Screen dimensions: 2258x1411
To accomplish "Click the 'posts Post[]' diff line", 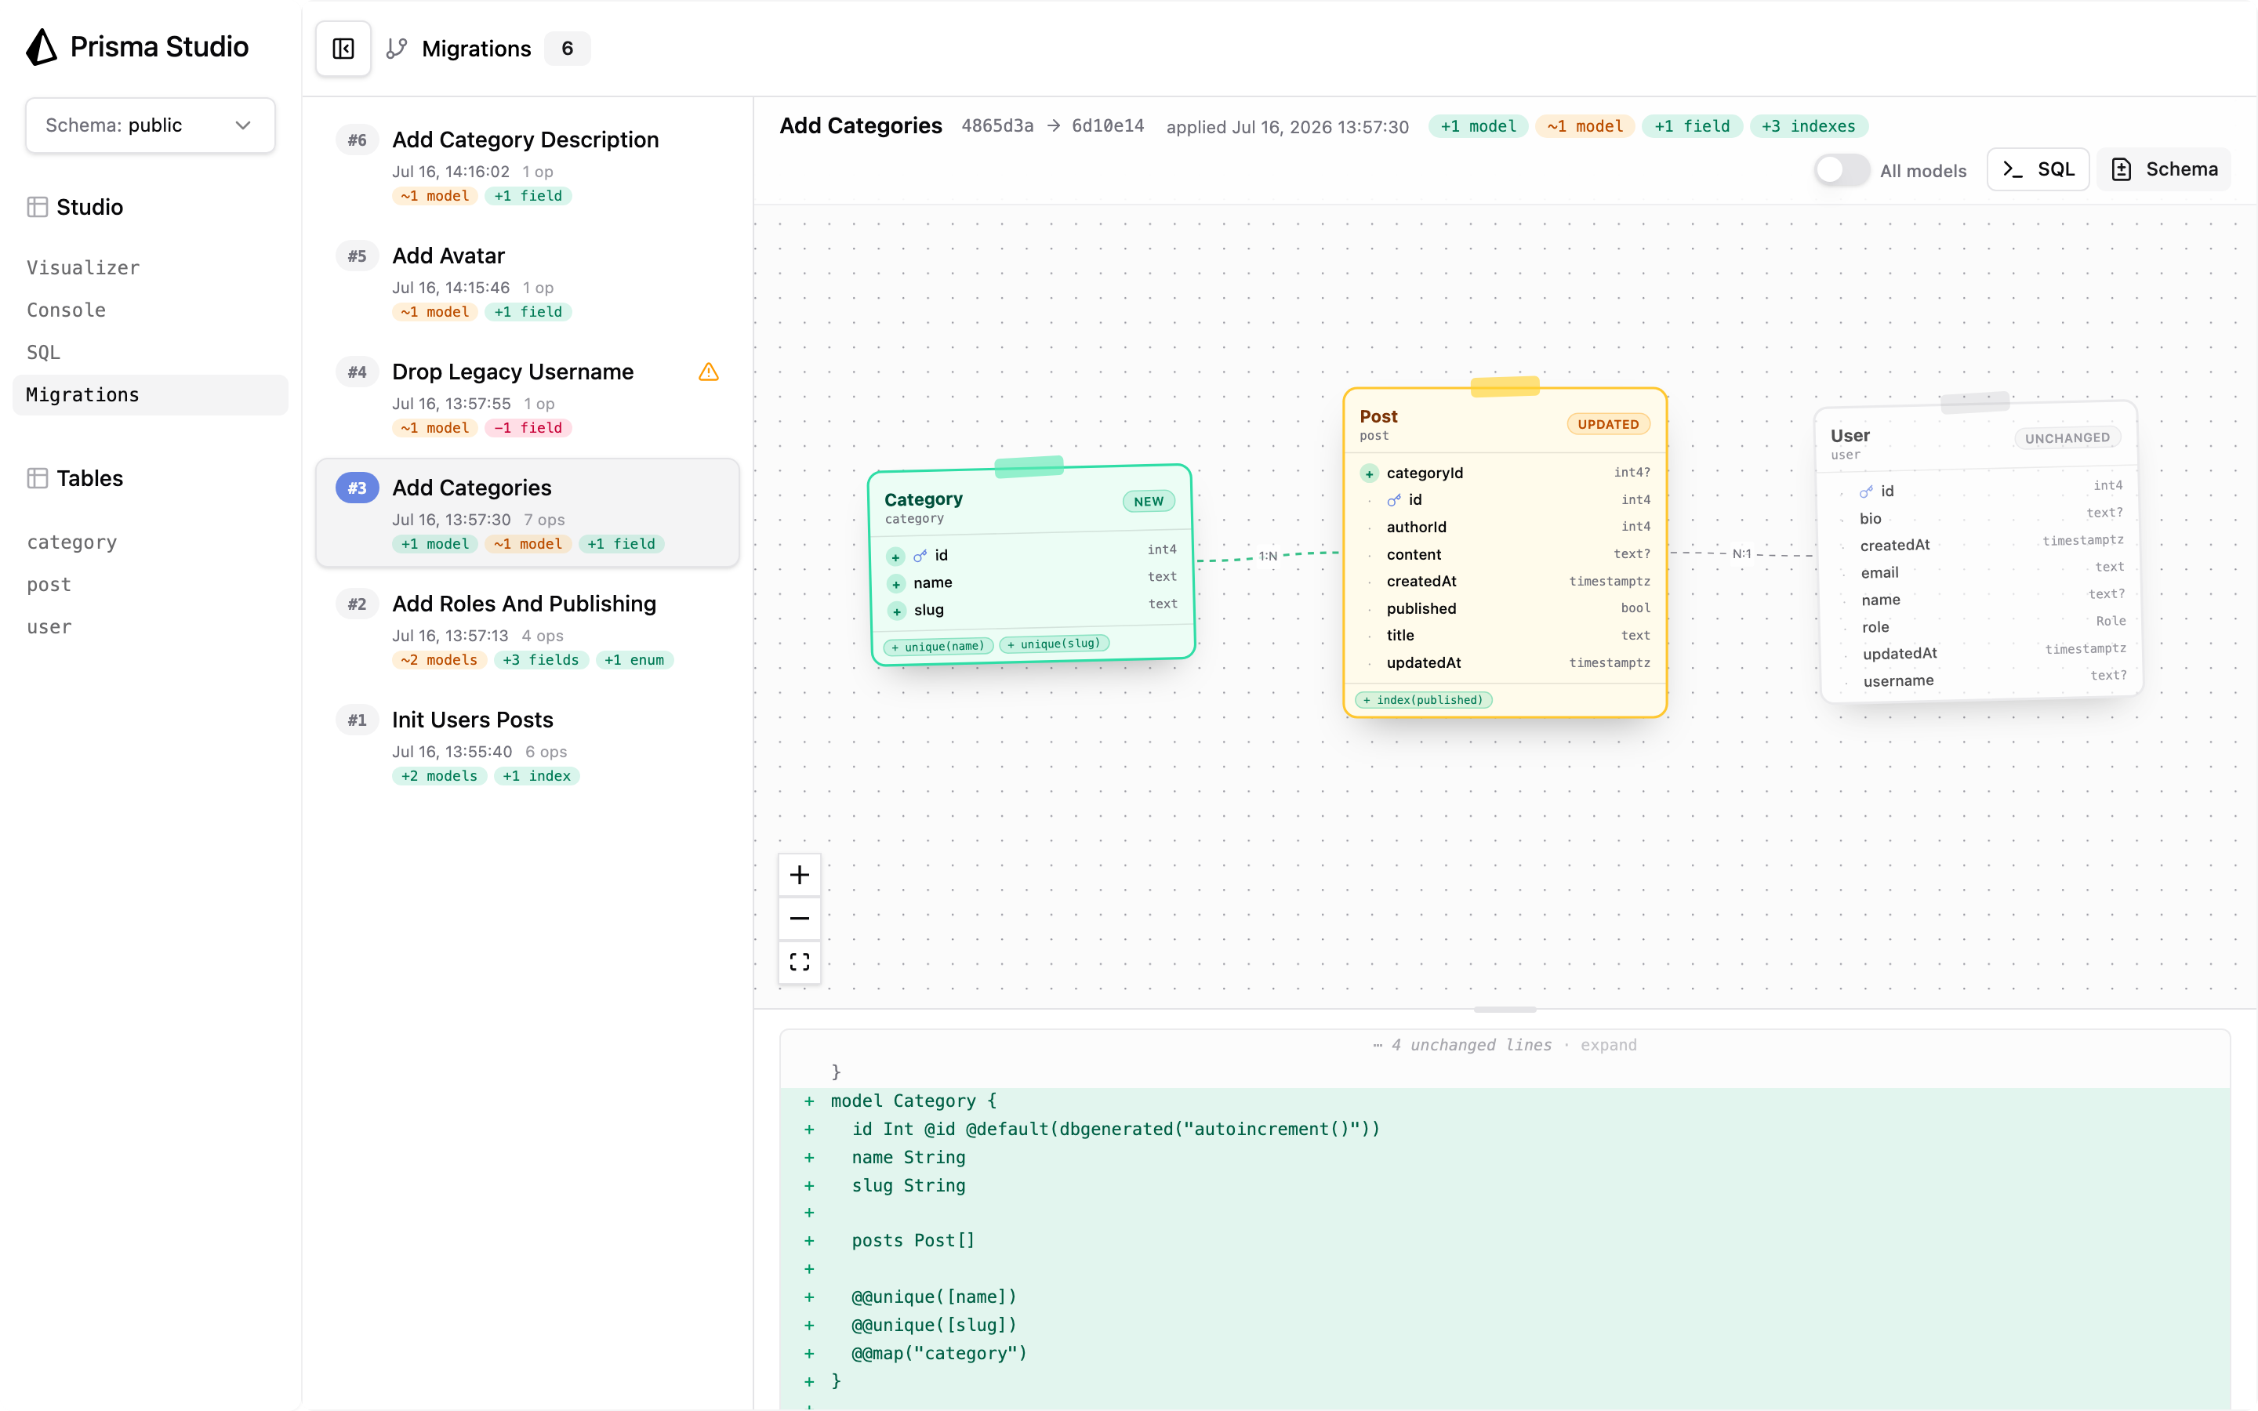I will click(1505, 1241).
